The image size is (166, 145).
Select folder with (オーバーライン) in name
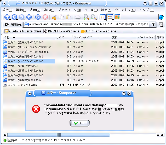(27, 47)
